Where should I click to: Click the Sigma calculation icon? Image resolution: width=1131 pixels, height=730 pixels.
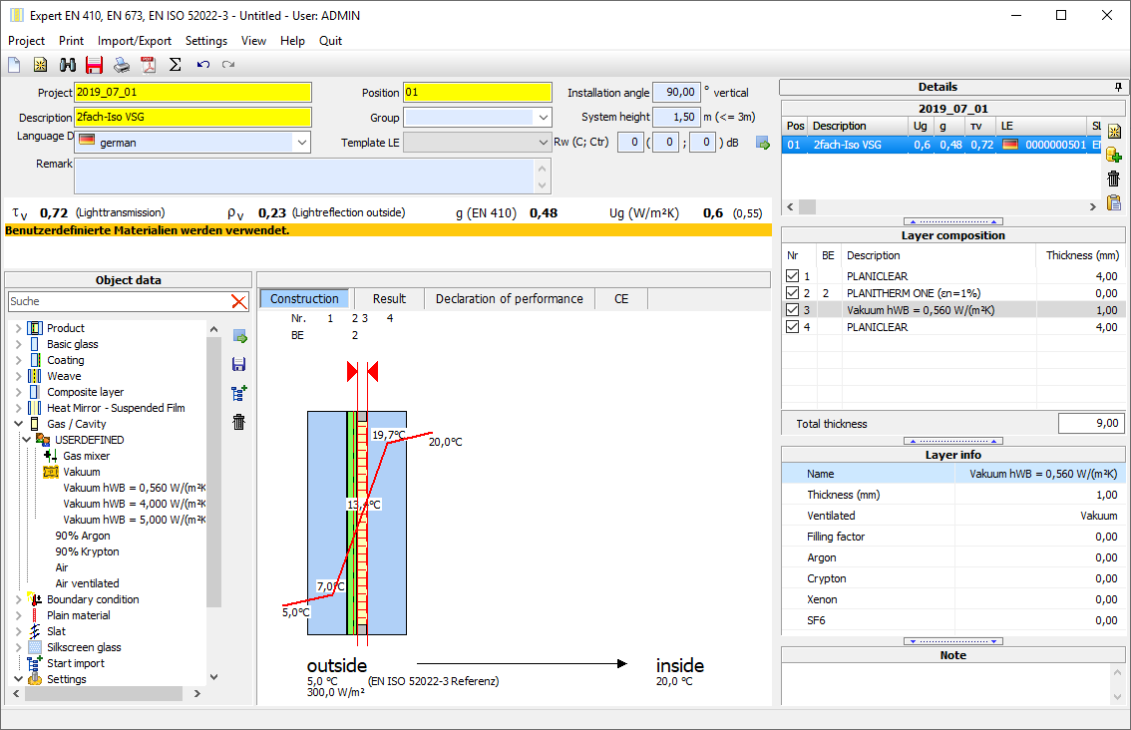coord(176,65)
